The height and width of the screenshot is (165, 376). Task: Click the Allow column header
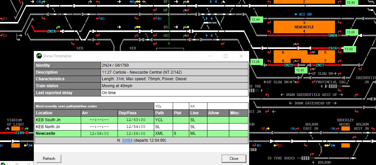coord(218,113)
